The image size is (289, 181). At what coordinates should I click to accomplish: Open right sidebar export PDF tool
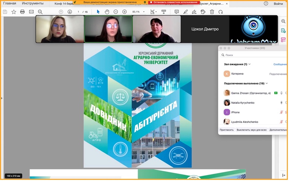point(283,30)
